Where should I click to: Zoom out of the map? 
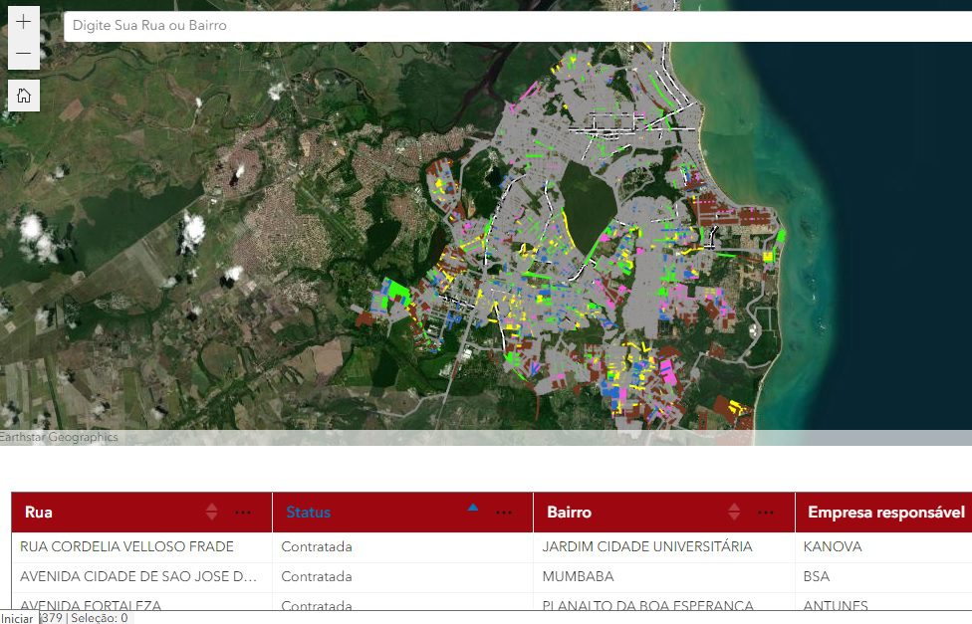tap(24, 54)
